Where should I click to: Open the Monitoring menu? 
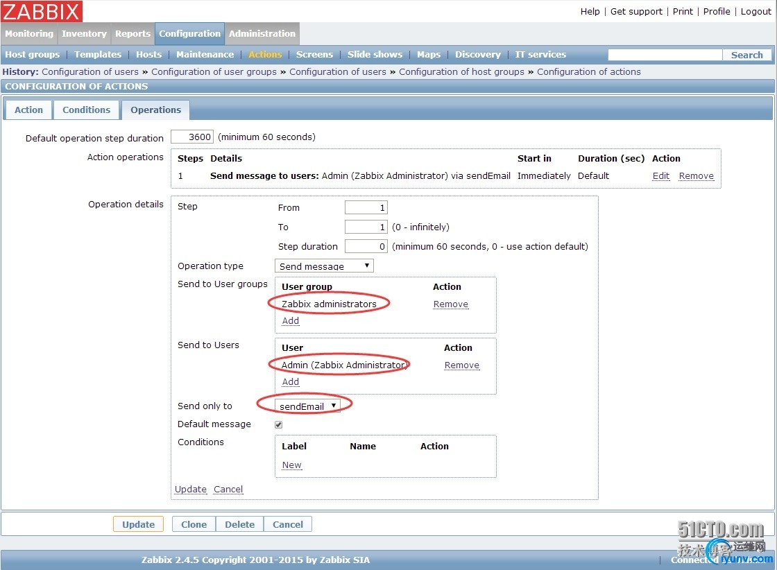click(29, 34)
